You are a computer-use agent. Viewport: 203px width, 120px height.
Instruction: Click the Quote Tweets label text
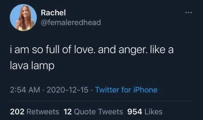(x=98, y=112)
